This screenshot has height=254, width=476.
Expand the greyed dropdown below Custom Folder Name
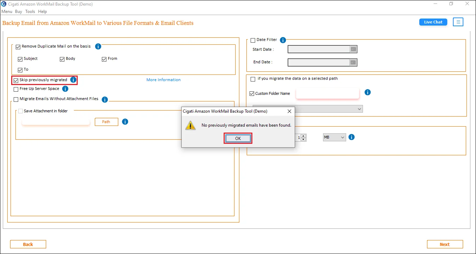tap(308, 109)
